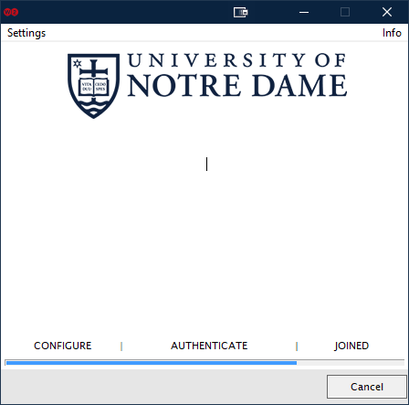The width and height of the screenshot is (409, 405).
Task: Click the compact view icon in title bar
Action: click(x=240, y=12)
